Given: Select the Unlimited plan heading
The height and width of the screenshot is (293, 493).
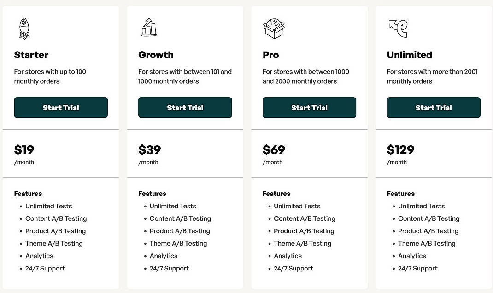Looking at the screenshot, I should coord(409,55).
